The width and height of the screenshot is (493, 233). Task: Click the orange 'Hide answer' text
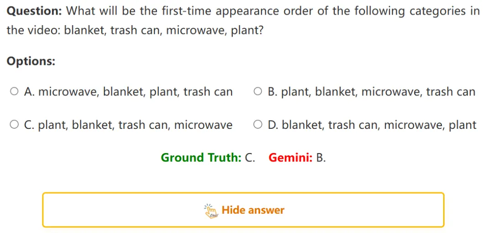click(253, 210)
